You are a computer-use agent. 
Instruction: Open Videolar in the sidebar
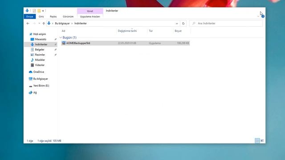(40, 65)
